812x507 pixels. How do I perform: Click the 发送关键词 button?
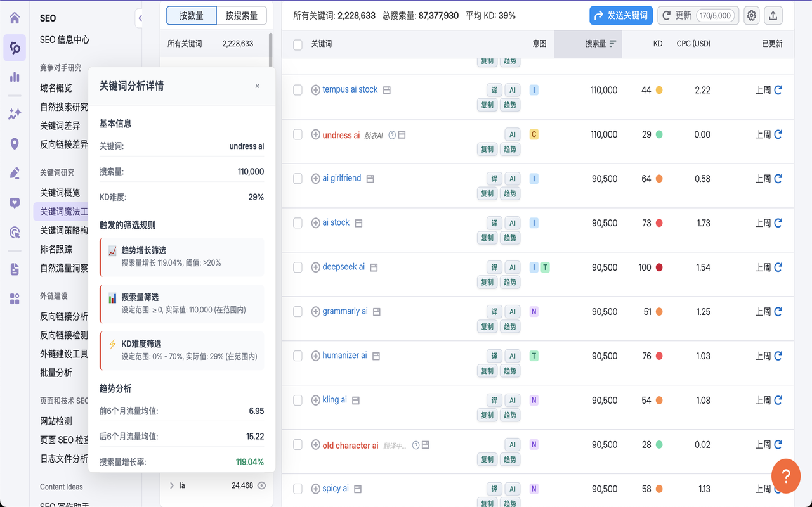pyautogui.click(x=620, y=16)
